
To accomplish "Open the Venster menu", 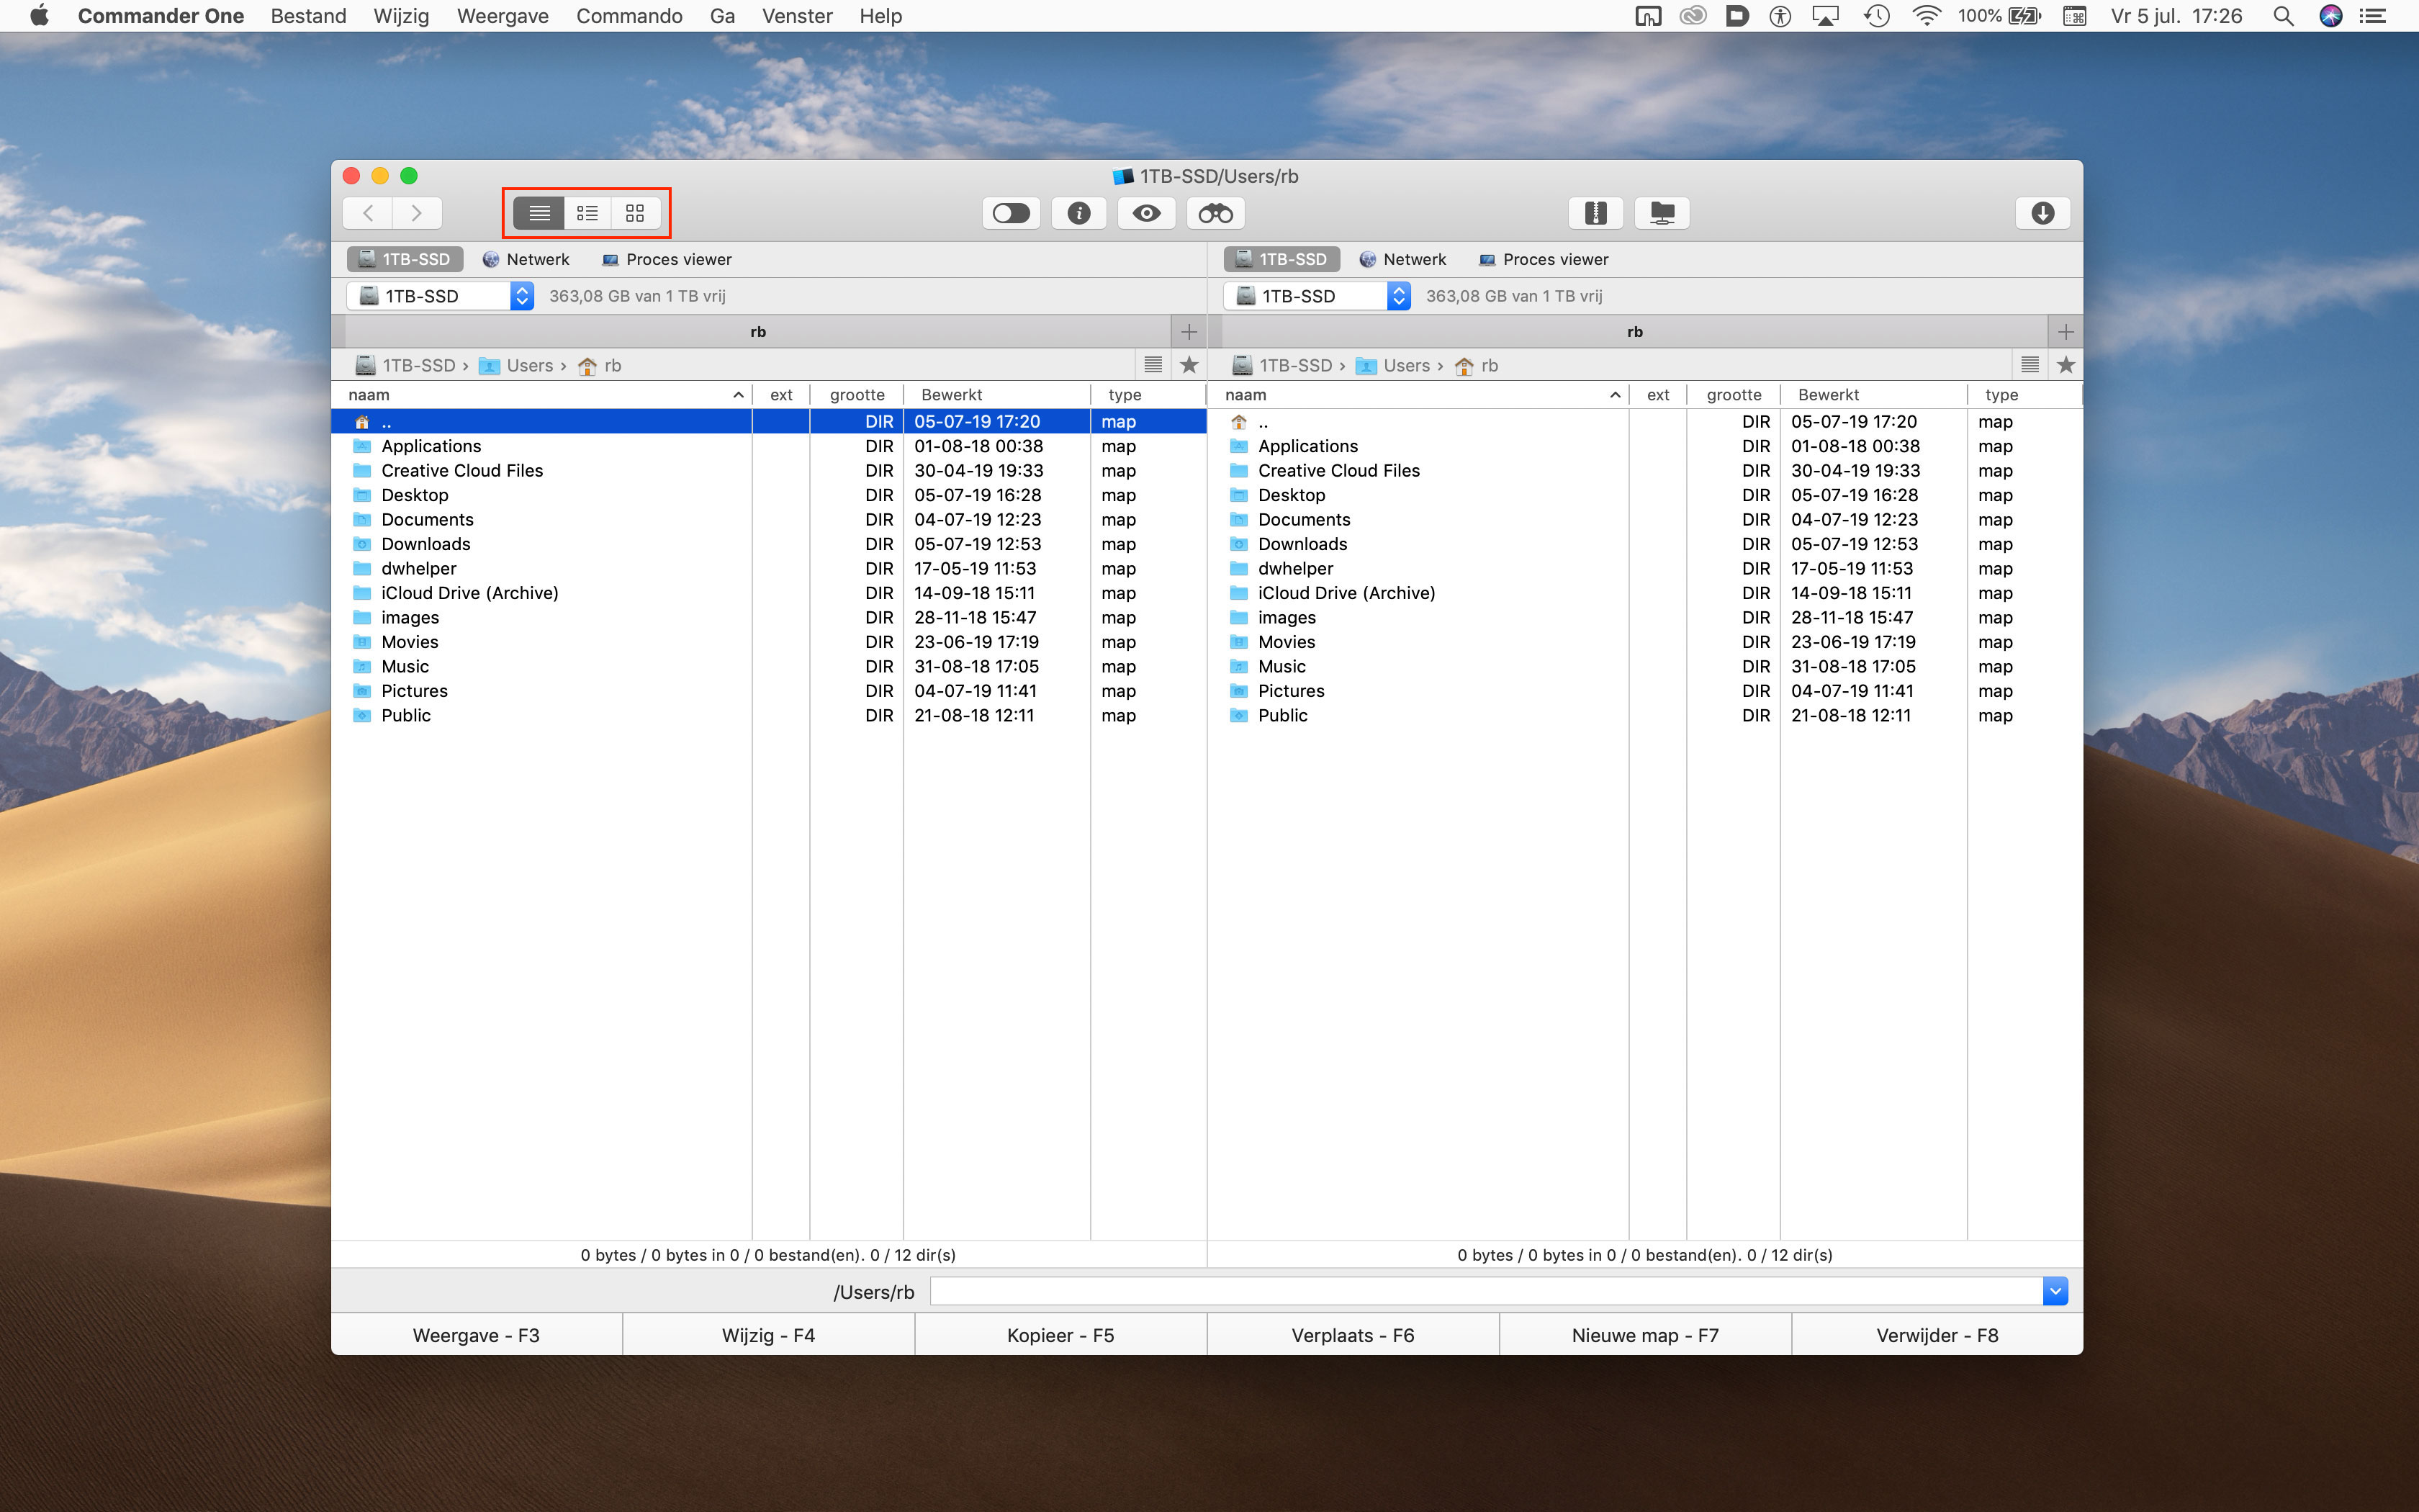I will point(797,16).
